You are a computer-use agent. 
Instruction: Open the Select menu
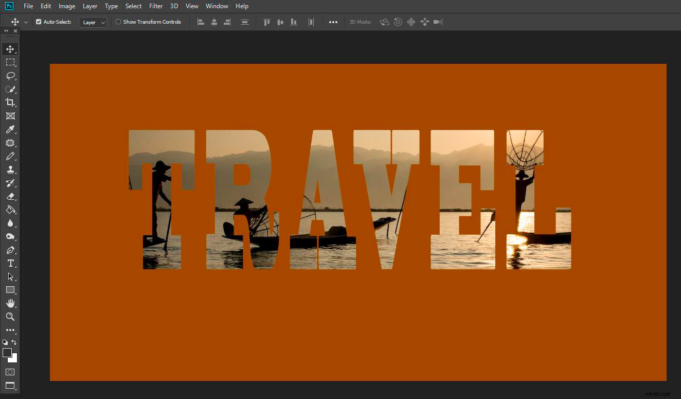(133, 6)
